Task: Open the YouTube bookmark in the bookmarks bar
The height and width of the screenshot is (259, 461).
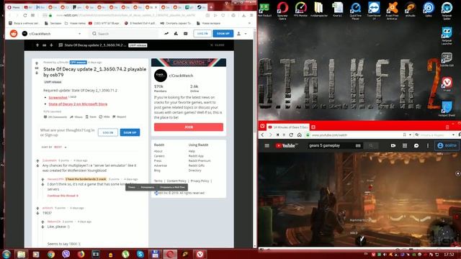Action: 104,23
